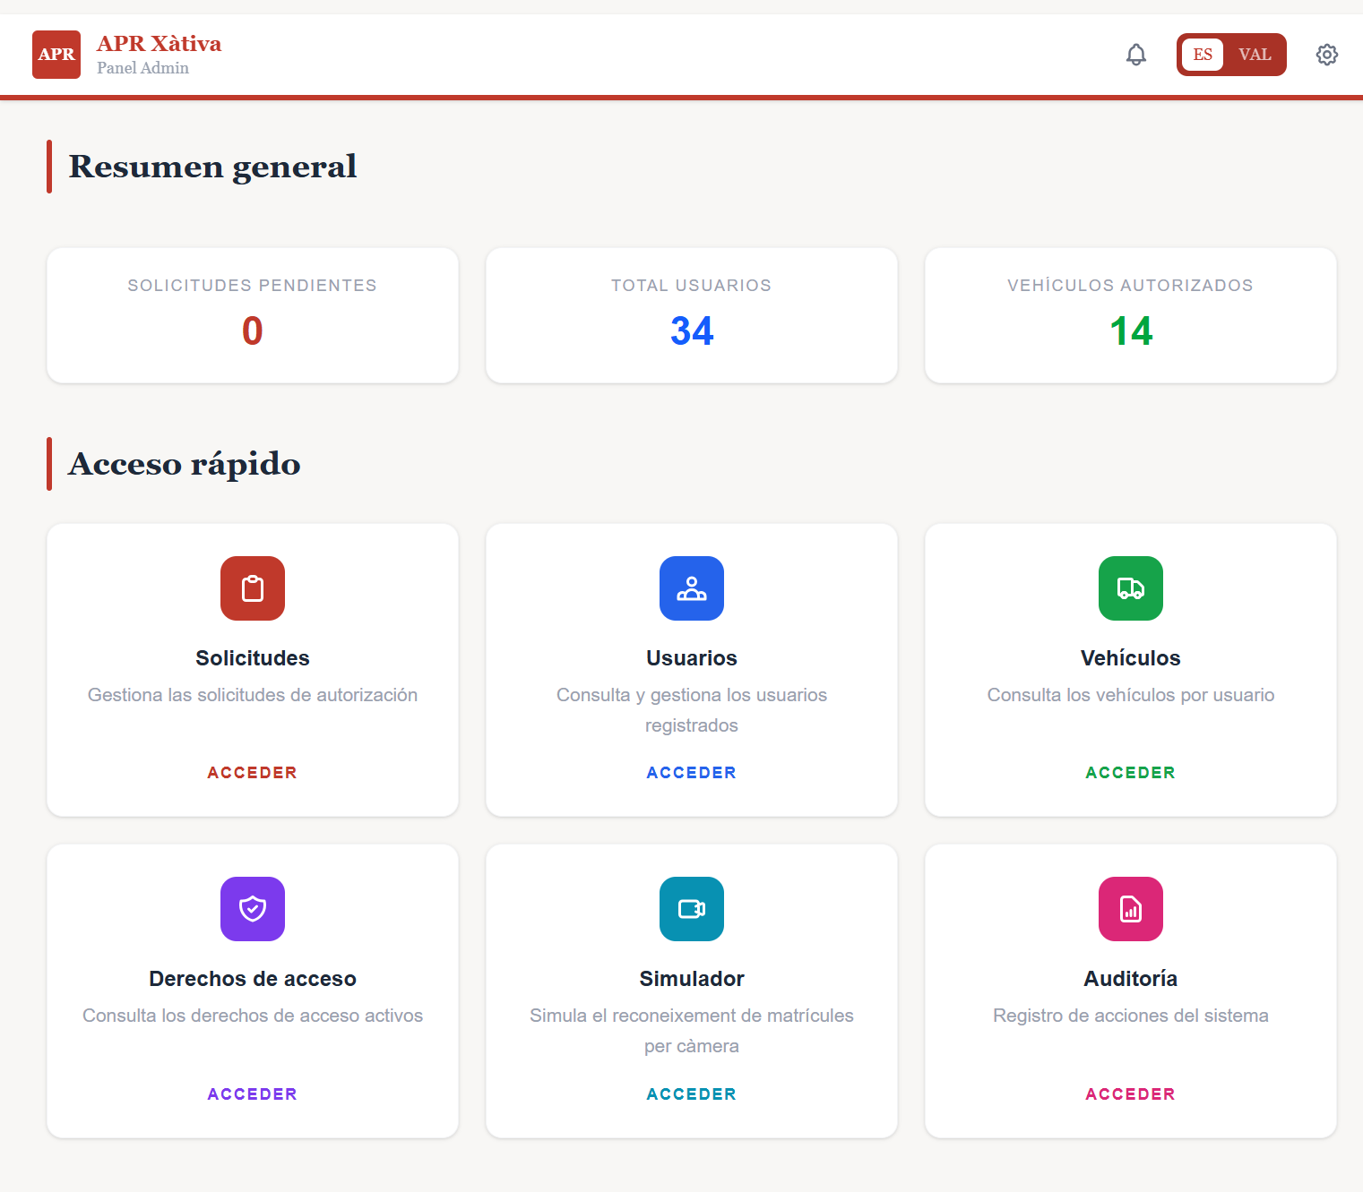Click the Auditoría card title
Image resolution: width=1363 pixels, height=1192 pixels.
[1131, 979]
